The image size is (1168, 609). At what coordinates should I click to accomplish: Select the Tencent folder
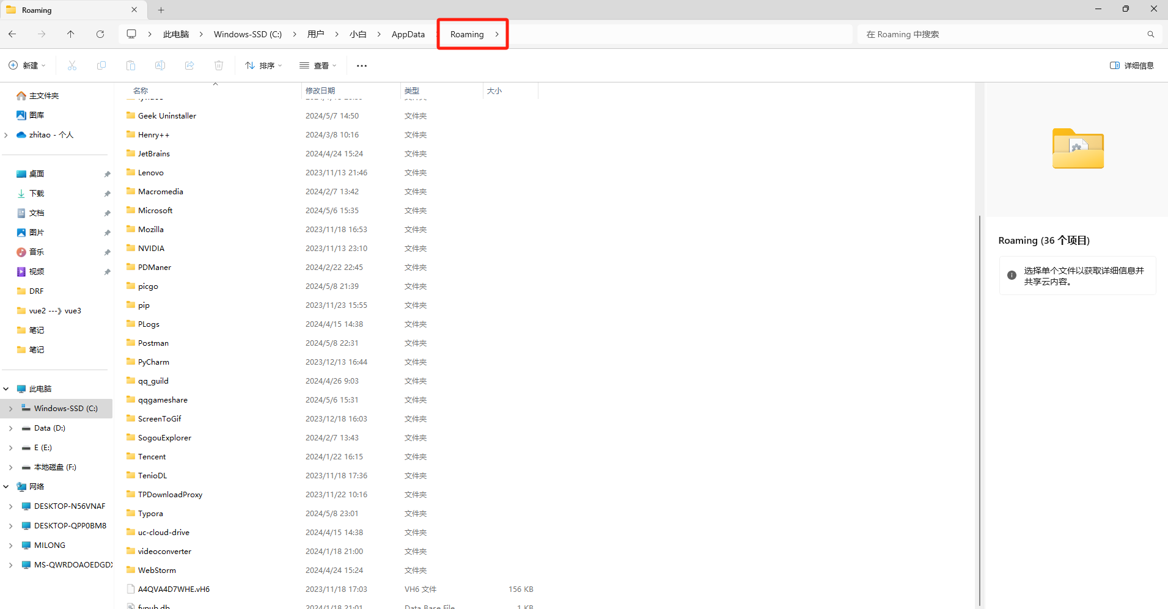coord(152,457)
